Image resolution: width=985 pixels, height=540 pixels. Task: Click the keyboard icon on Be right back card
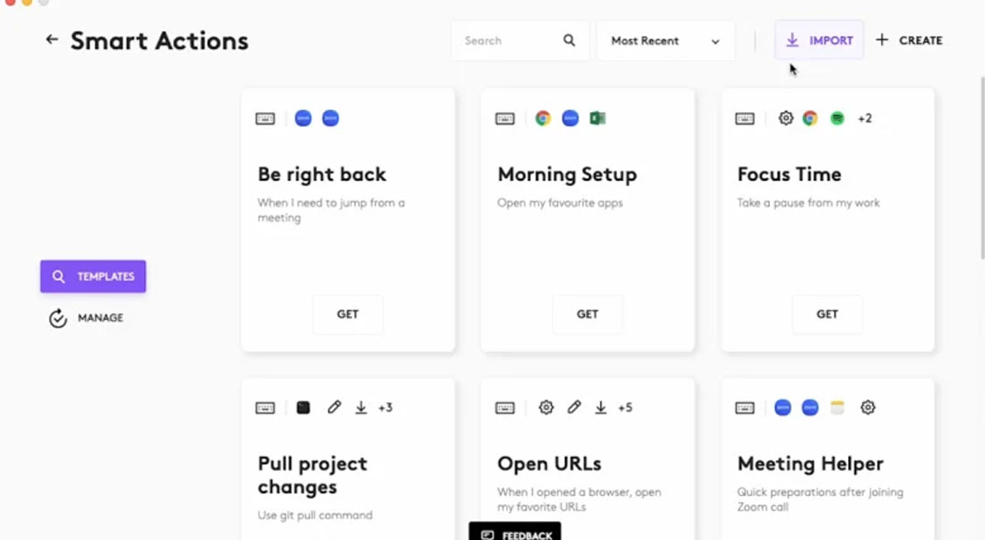click(265, 118)
